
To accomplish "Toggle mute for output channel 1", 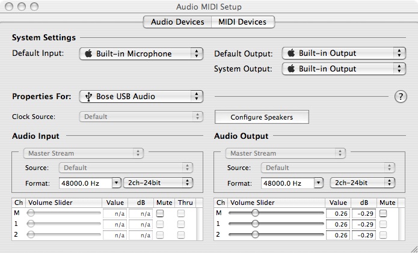I will tap(383, 224).
